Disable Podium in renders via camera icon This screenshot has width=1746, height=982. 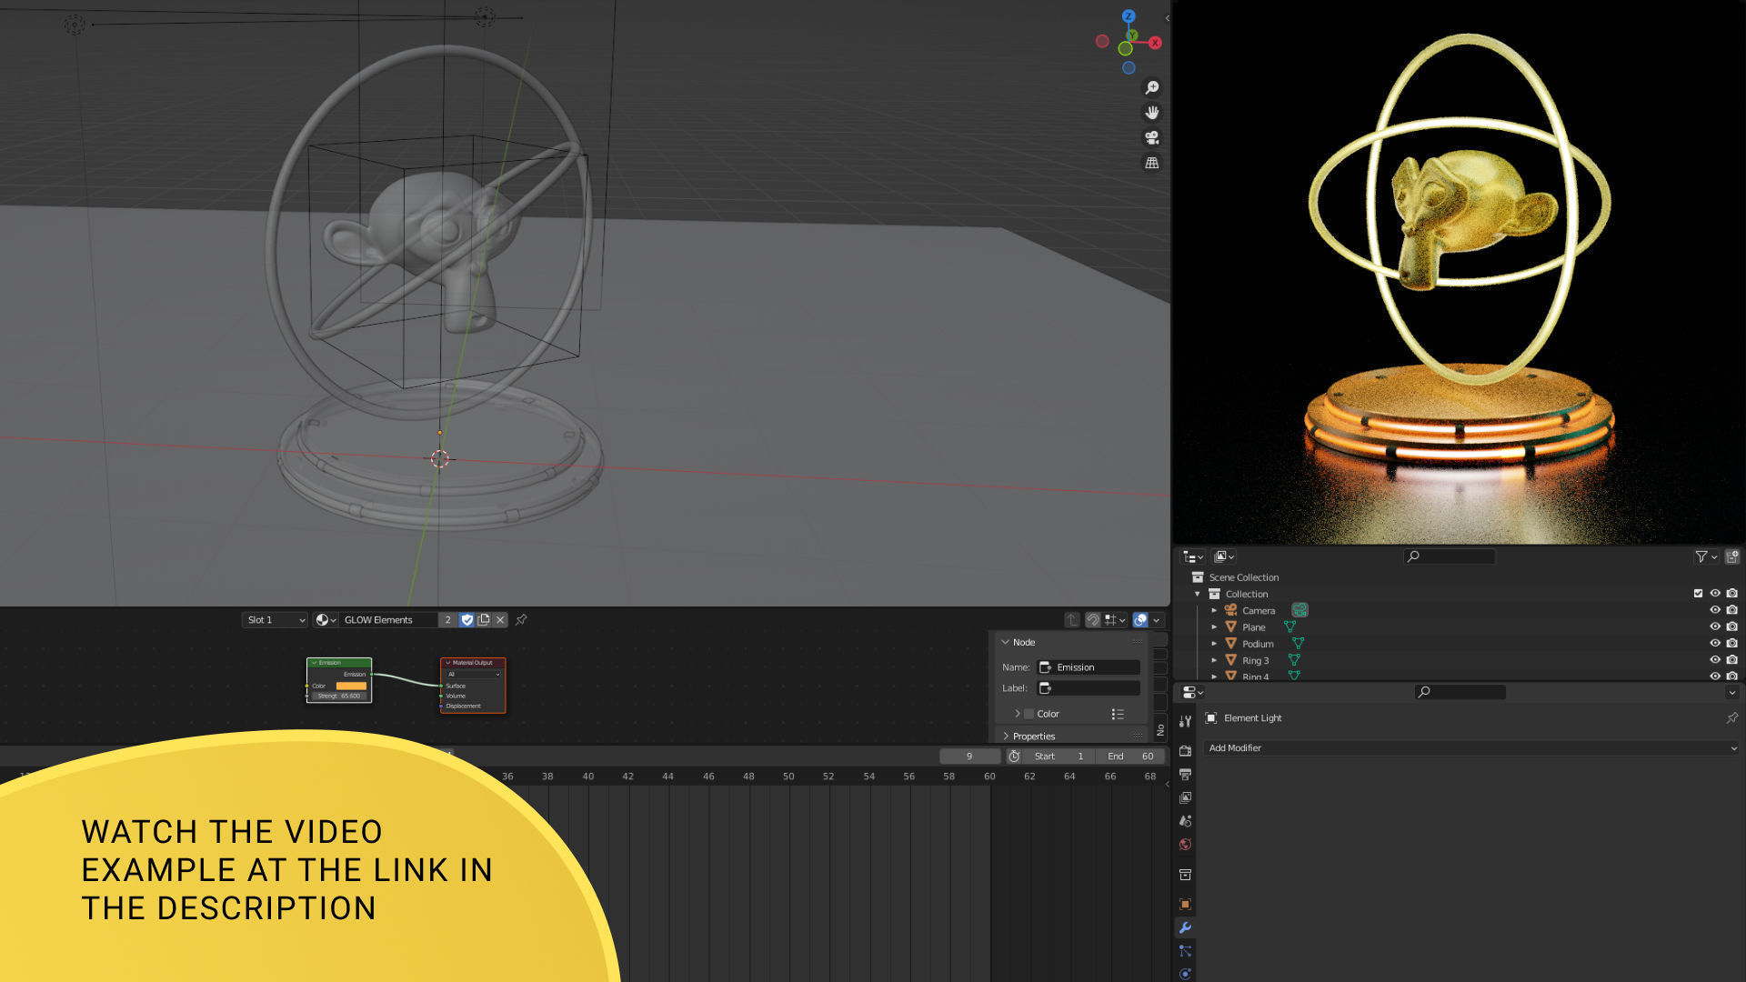click(x=1732, y=643)
